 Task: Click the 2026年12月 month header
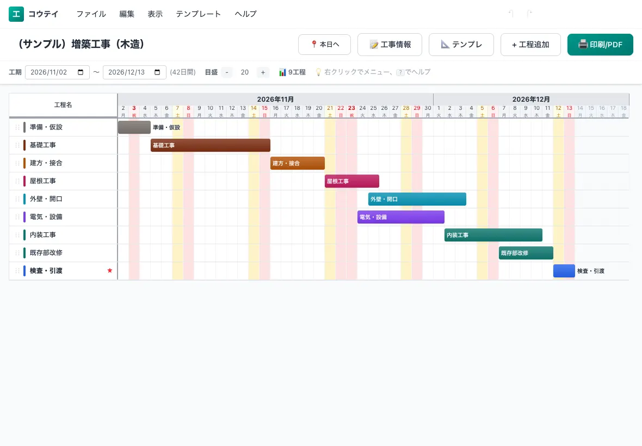(x=531, y=99)
